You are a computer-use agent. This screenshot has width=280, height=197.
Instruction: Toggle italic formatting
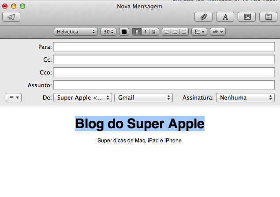click(x=145, y=32)
